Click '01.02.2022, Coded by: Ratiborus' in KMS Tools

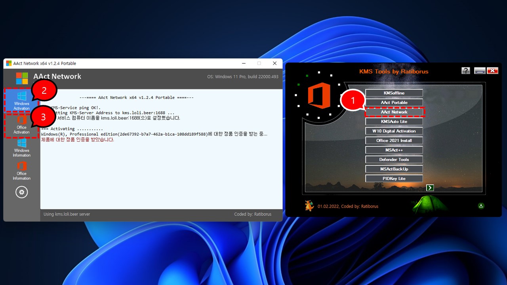point(348,206)
